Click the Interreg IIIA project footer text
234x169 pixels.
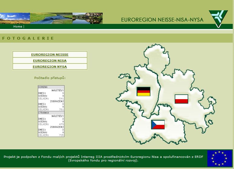pos(104,158)
